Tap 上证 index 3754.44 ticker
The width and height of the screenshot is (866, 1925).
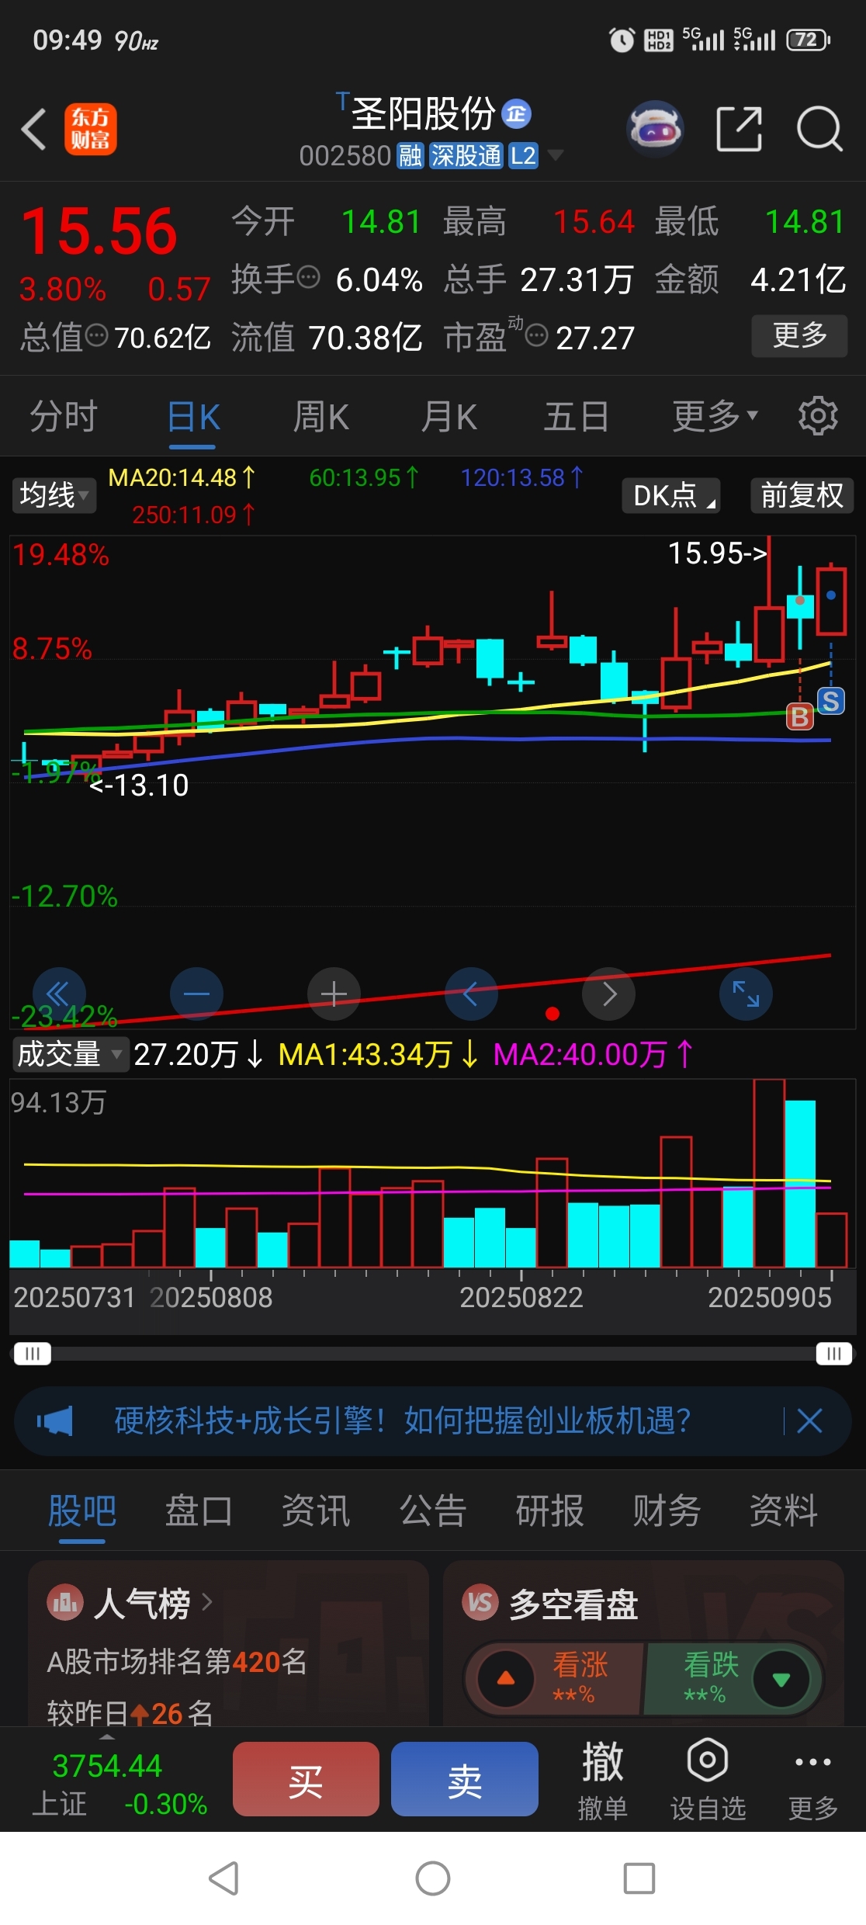[119, 1784]
